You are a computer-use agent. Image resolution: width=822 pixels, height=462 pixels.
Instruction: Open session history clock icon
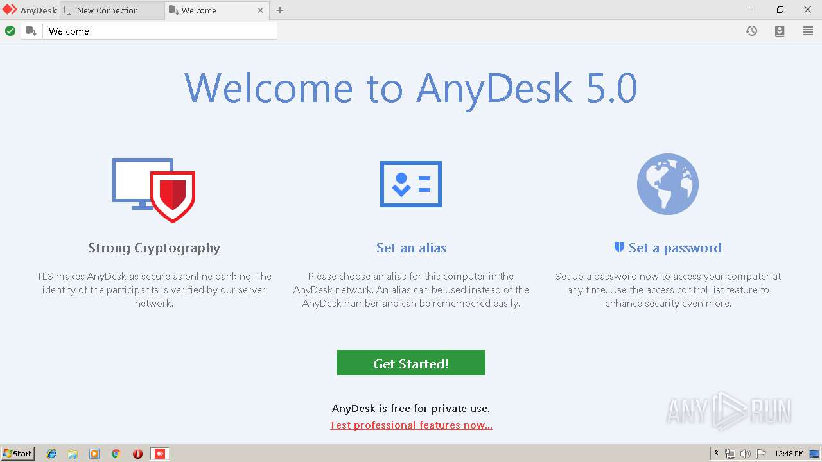751,31
